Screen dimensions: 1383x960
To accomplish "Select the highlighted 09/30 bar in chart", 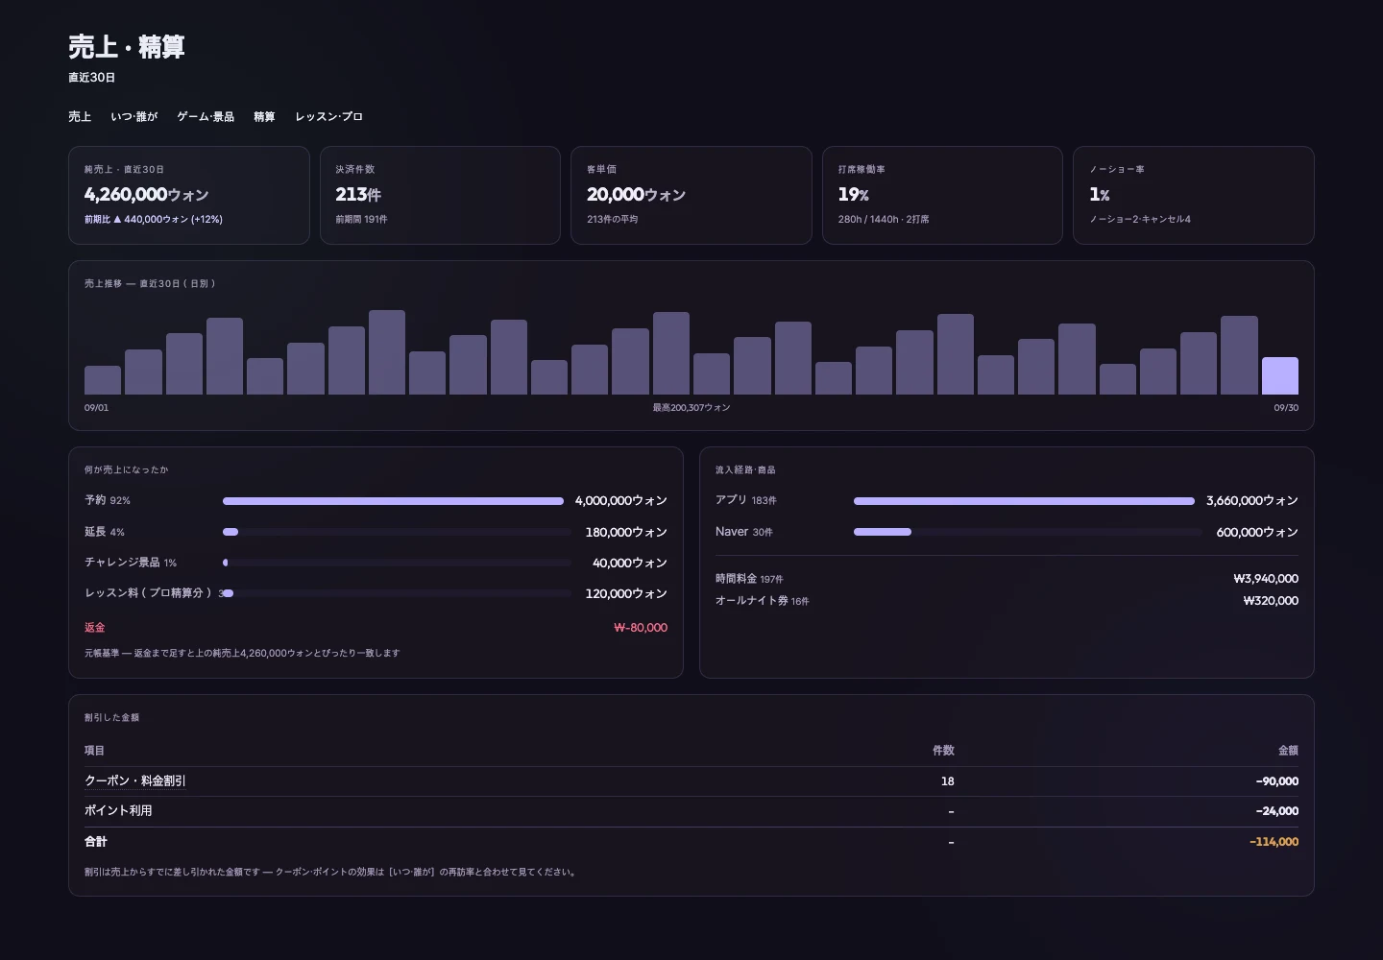I will coord(1279,375).
